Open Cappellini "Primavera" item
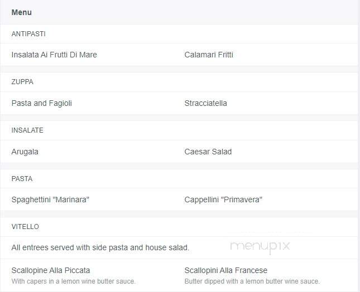Image resolution: width=360 pixels, height=292 pixels. 223,199
